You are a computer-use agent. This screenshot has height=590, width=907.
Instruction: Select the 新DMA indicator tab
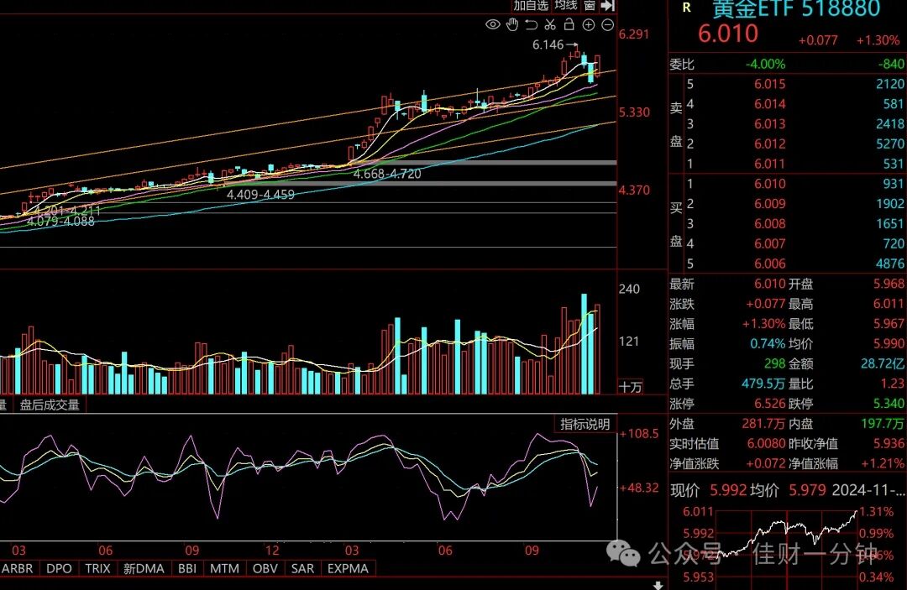coord(144,569)
